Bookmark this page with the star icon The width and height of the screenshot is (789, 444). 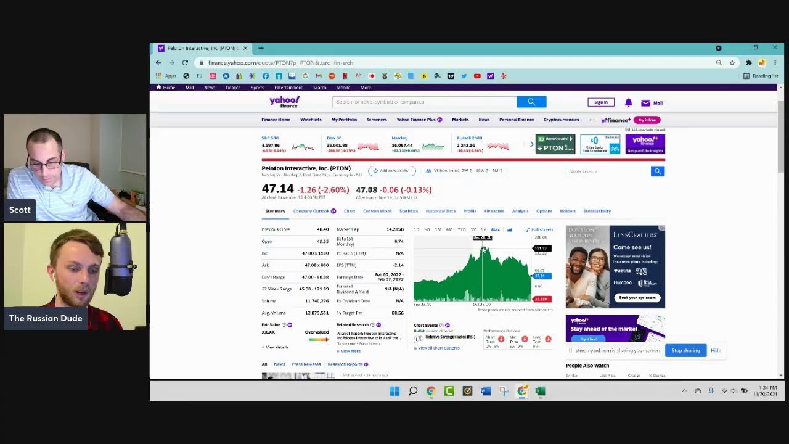(732, 62)
